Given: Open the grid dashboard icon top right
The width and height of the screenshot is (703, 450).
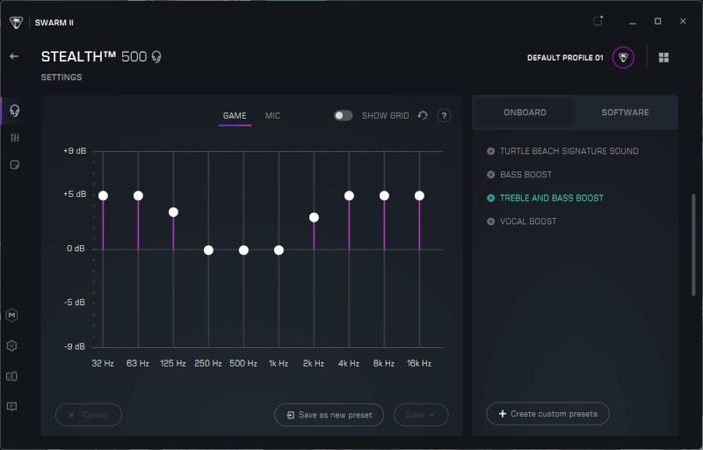Looking at the screenshot, I should coord(663,57).
